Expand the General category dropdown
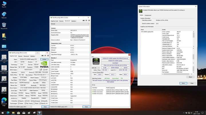Viewport: 206px width, 115px height. pyautogui.click(x=70, y=24)
